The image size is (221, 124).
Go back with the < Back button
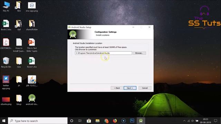coord(117,88)
